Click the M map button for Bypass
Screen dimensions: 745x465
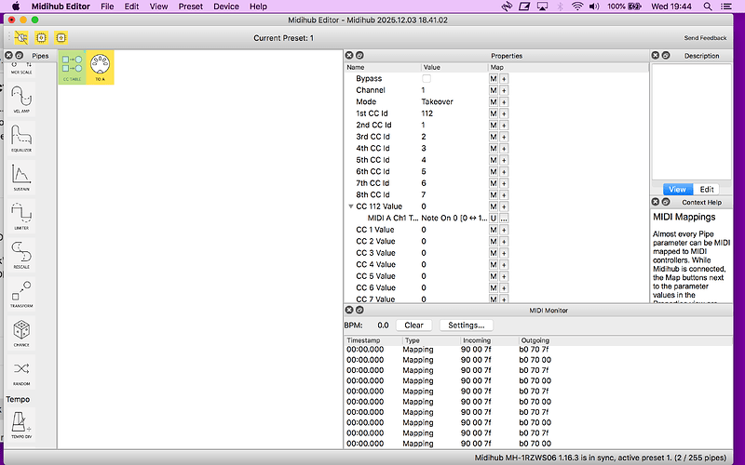[x=494, y=79]
